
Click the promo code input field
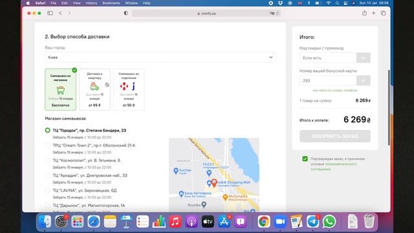tap(328, 58)
